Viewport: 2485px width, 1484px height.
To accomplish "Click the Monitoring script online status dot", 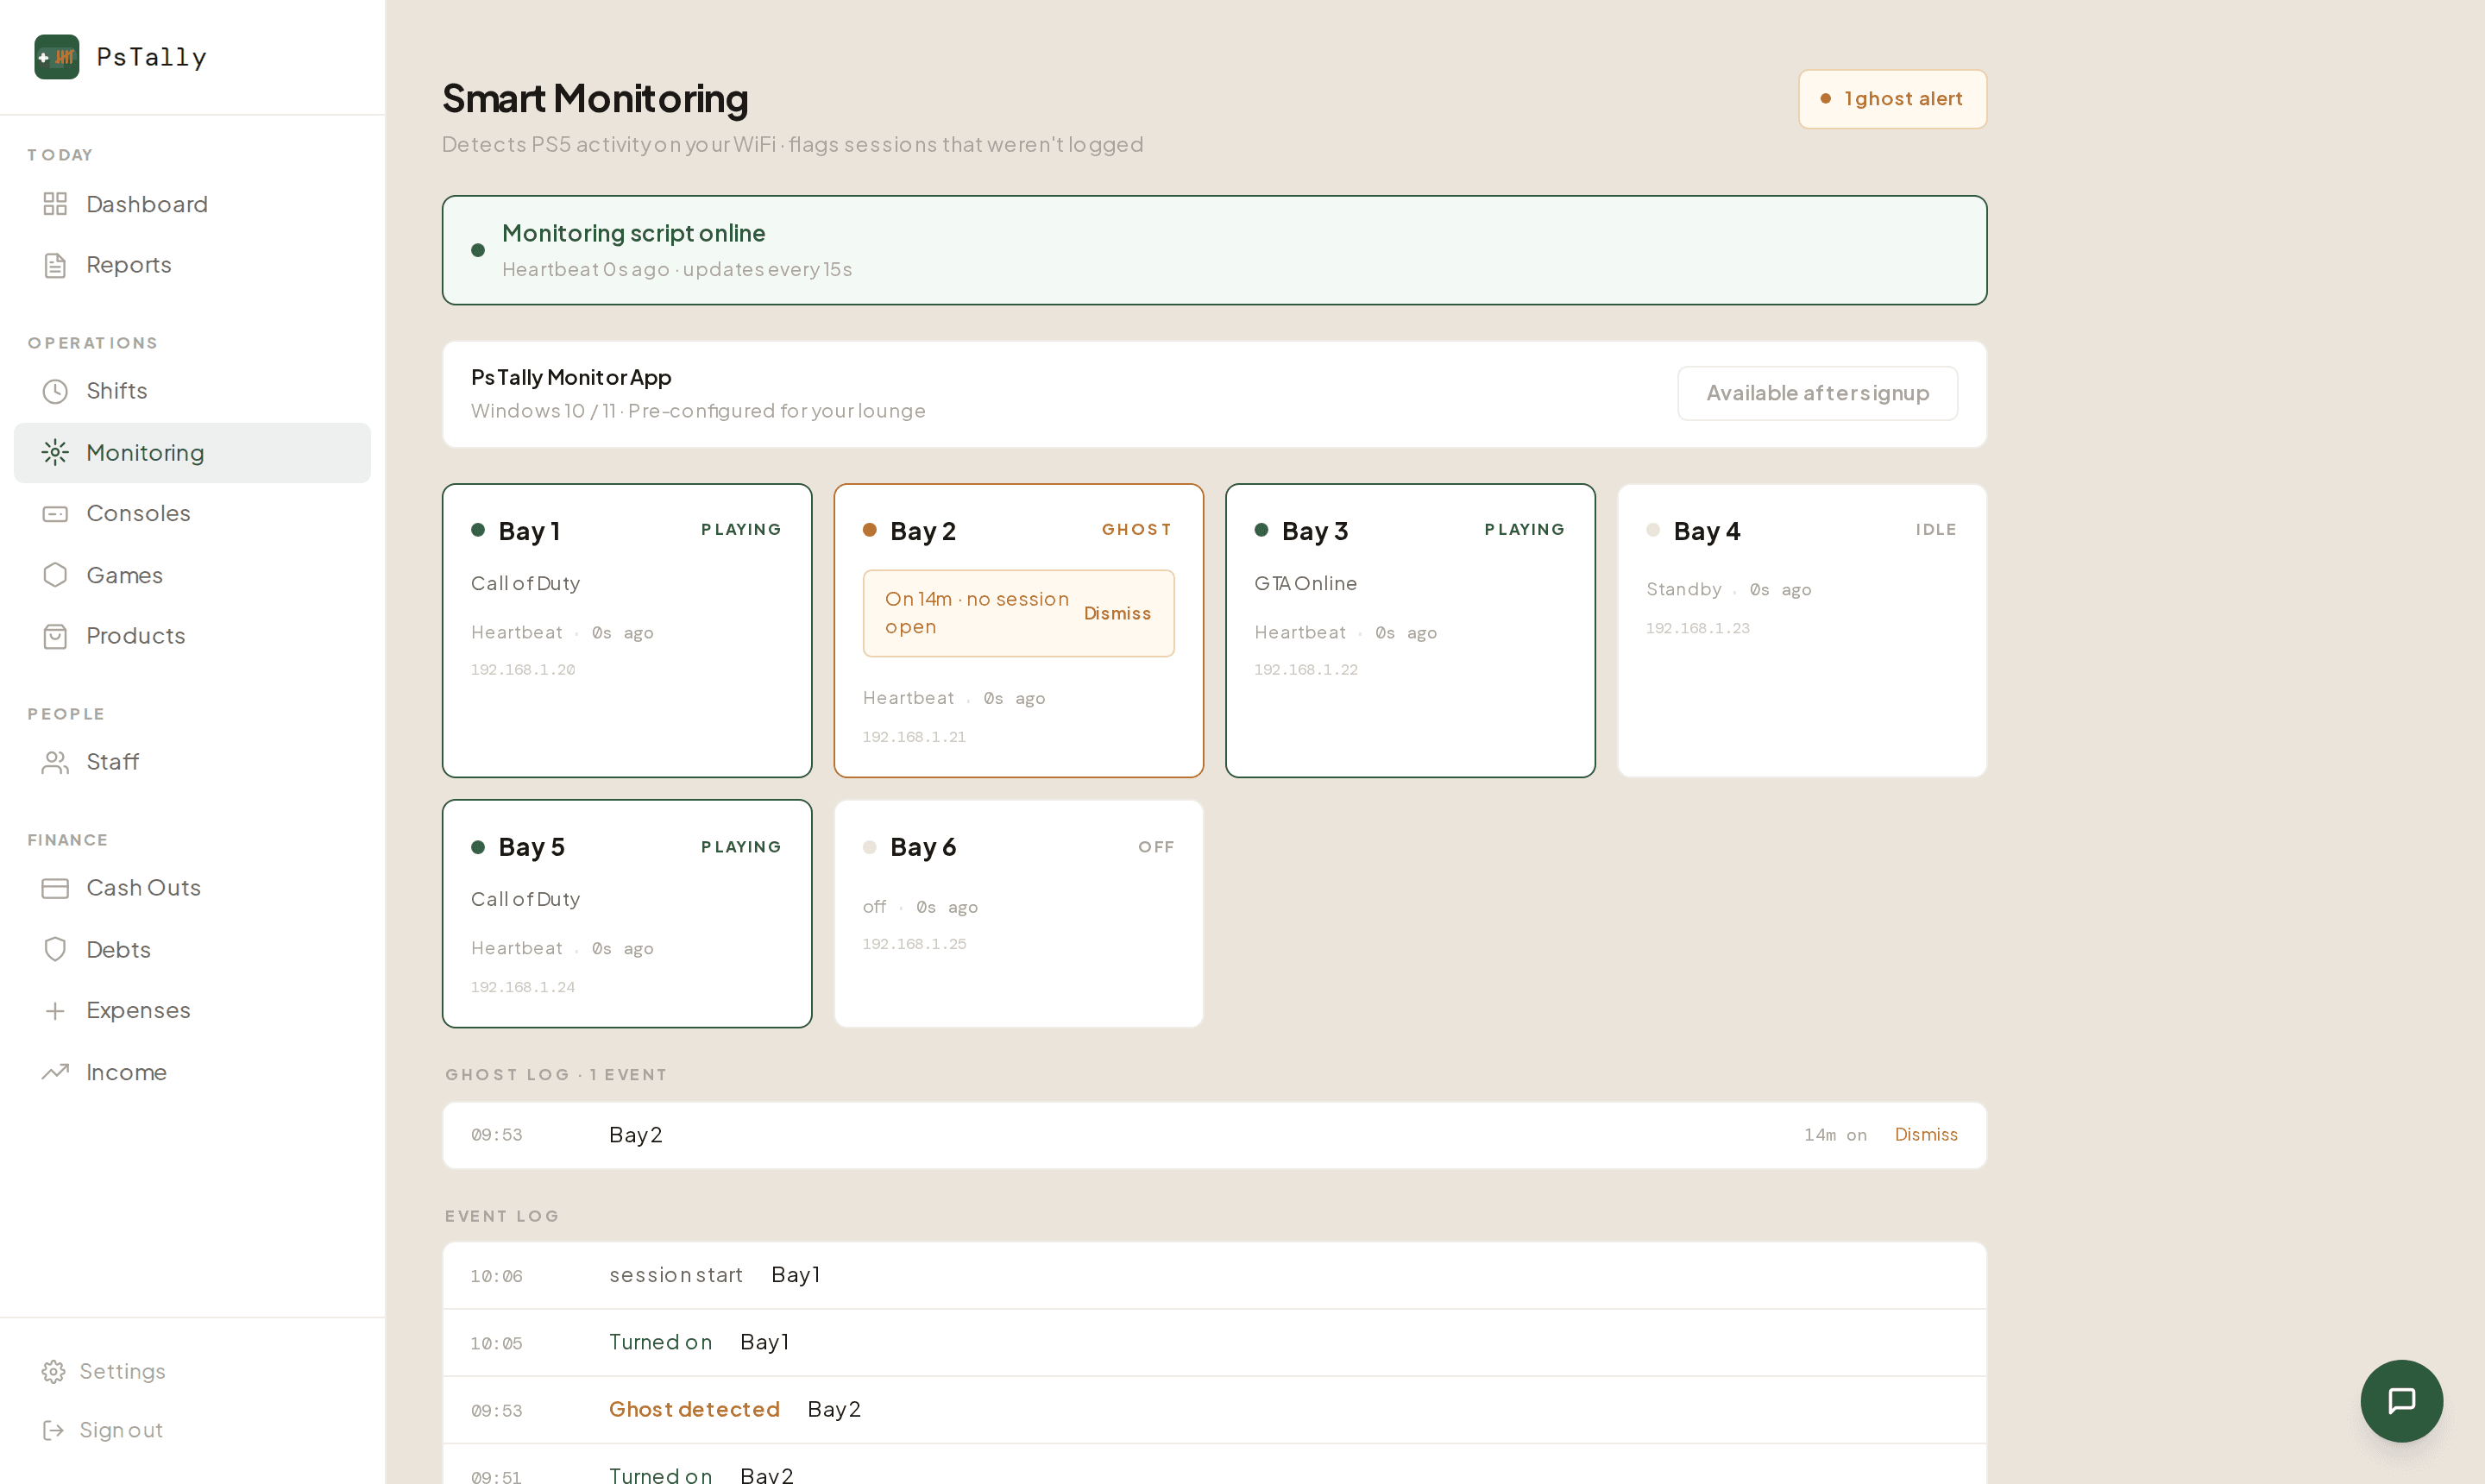I will tap(478, 250).
